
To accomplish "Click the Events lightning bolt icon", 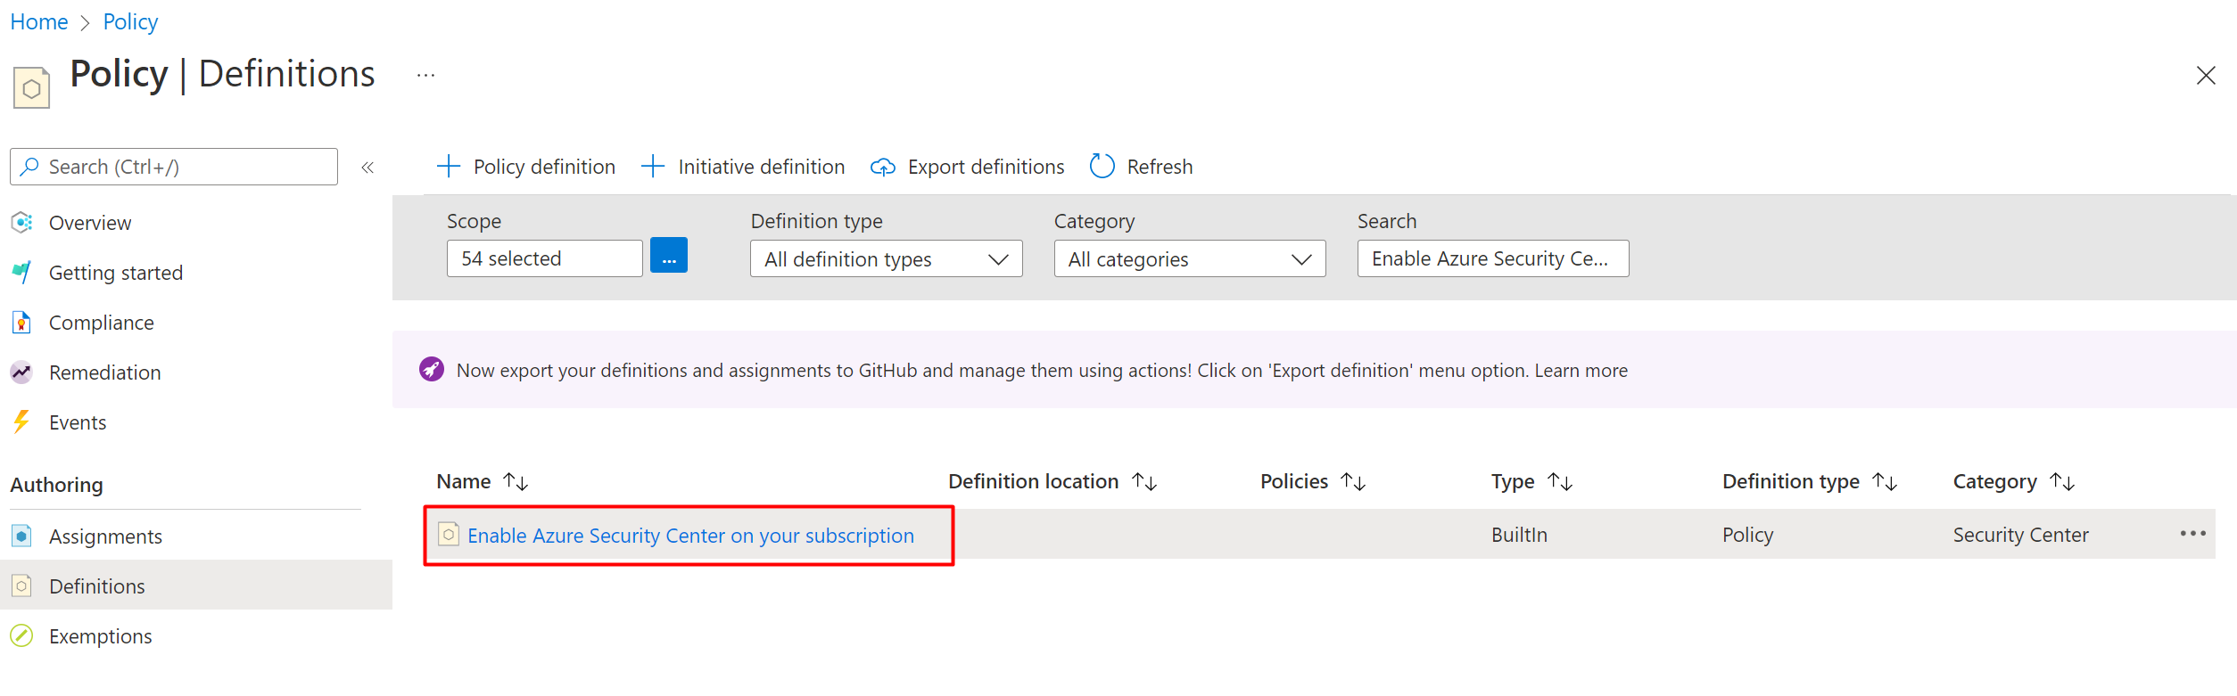I will [21, 422].
